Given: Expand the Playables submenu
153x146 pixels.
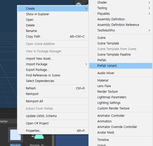Looking at the screenshot, I should coord(121,14).
